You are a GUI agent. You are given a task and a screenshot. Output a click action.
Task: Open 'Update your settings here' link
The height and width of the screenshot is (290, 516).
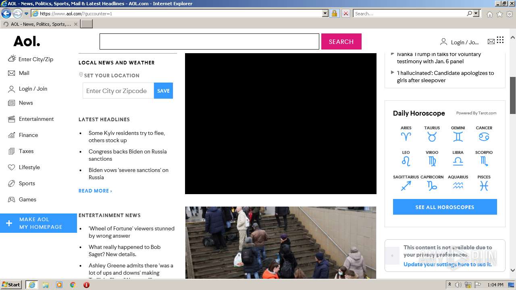coord(447,264)
